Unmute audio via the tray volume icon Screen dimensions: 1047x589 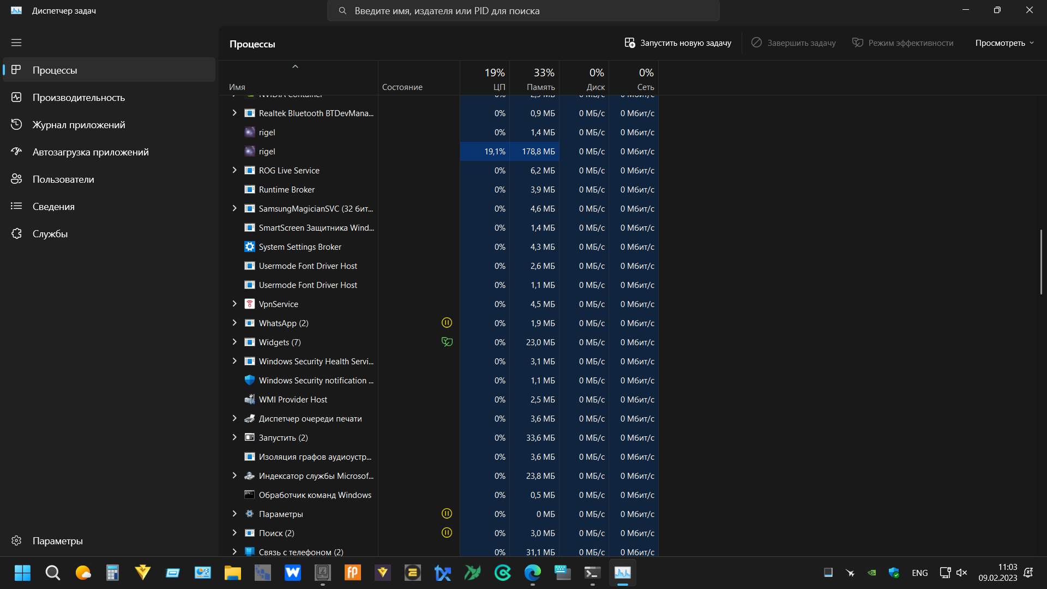pos(962,573)
